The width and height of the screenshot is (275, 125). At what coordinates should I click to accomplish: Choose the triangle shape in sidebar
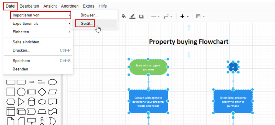pos(21,102)
